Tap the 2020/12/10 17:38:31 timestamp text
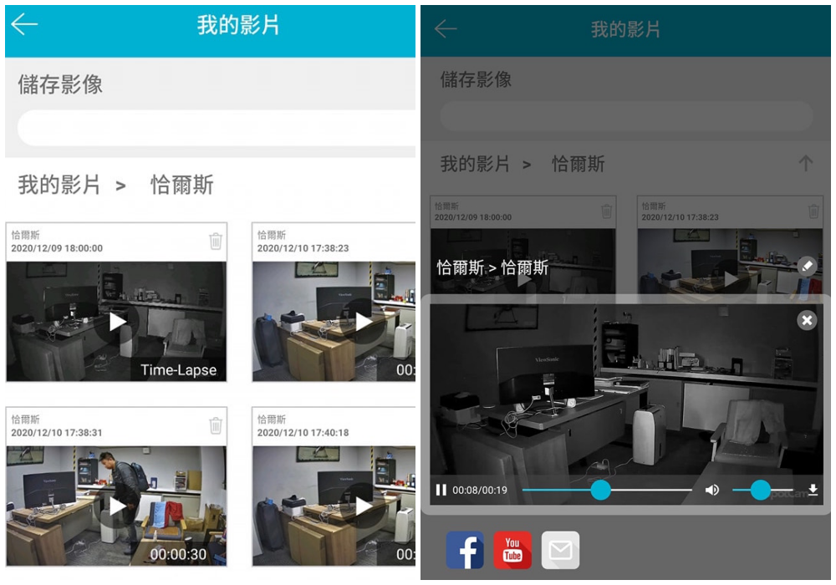The image size is (836, 585). point(57,433)
